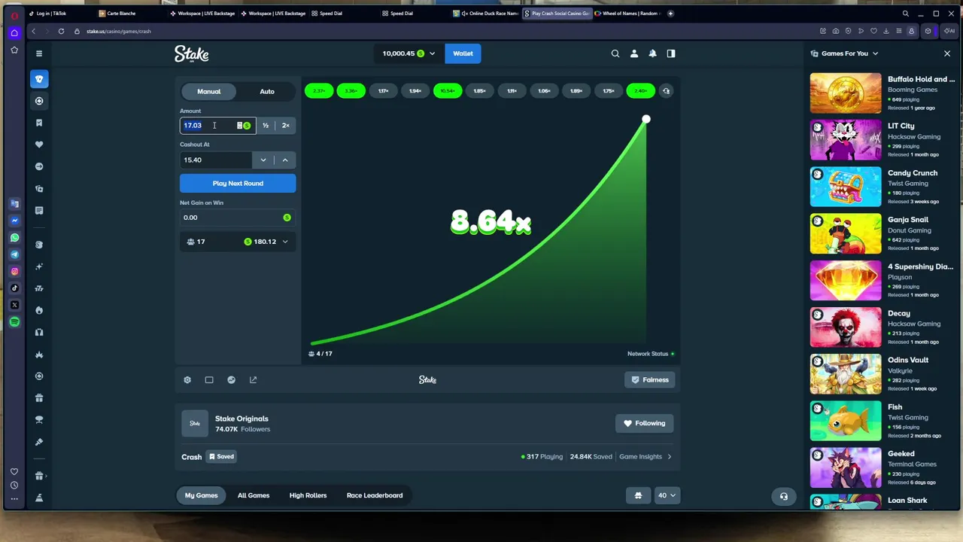The width and height of the screenshot is (963, 542).
Task: Double the bet amount with 2×
Action: coord(286,126)
